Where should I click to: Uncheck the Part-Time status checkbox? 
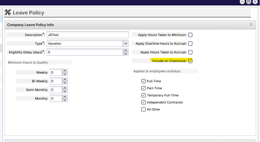pos(143,88)
